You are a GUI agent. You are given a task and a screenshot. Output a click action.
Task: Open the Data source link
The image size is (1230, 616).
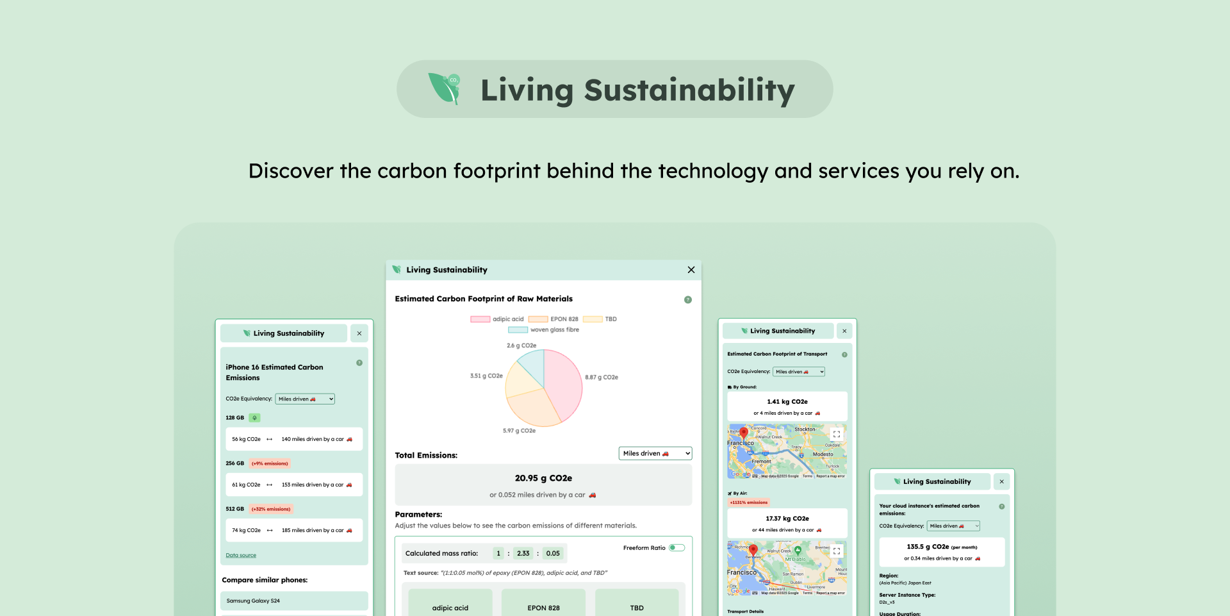[x=241, y=555]
